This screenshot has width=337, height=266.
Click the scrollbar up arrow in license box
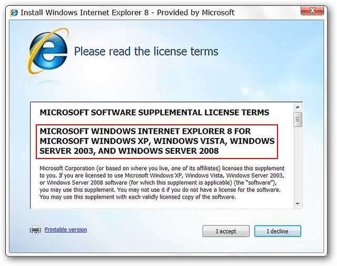[298, 107]
